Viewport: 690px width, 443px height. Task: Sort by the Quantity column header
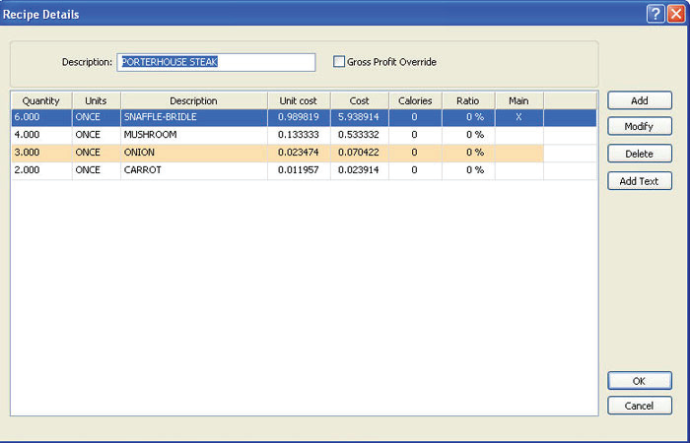(41, 100)
